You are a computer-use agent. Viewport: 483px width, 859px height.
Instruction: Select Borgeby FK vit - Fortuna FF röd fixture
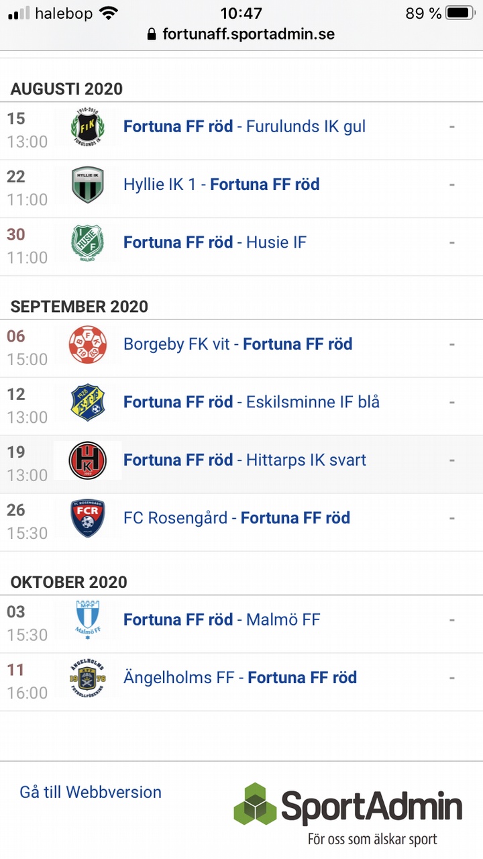click(x=237, y=344)
